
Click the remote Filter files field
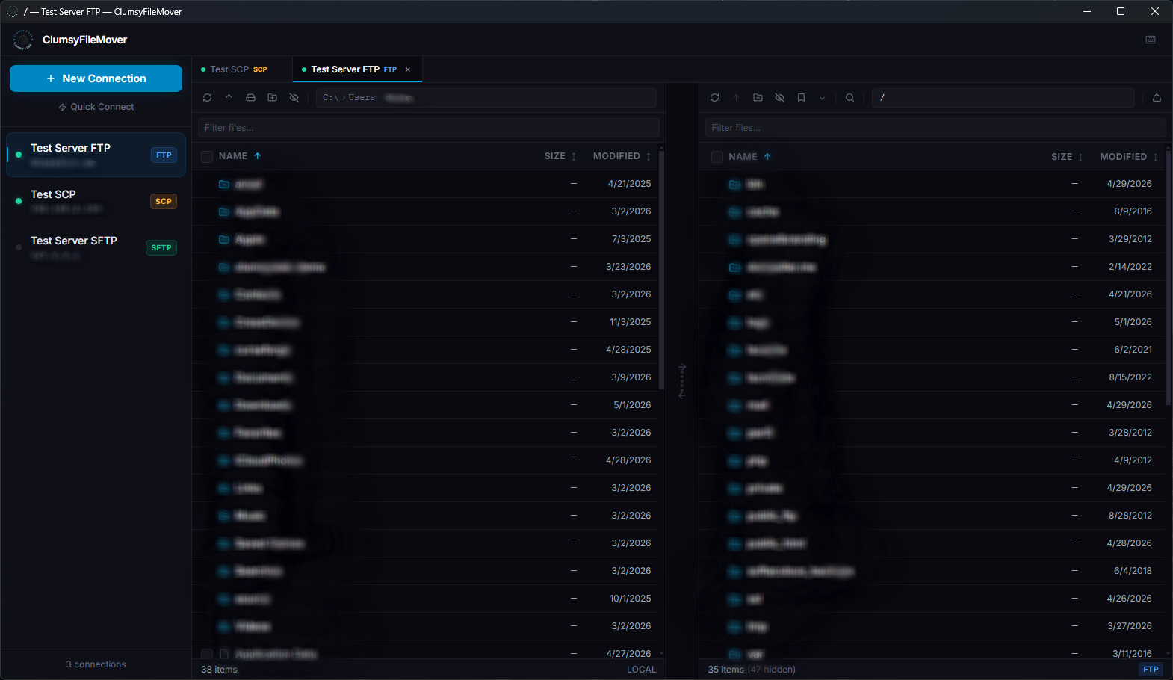click(x=935, y=128)
